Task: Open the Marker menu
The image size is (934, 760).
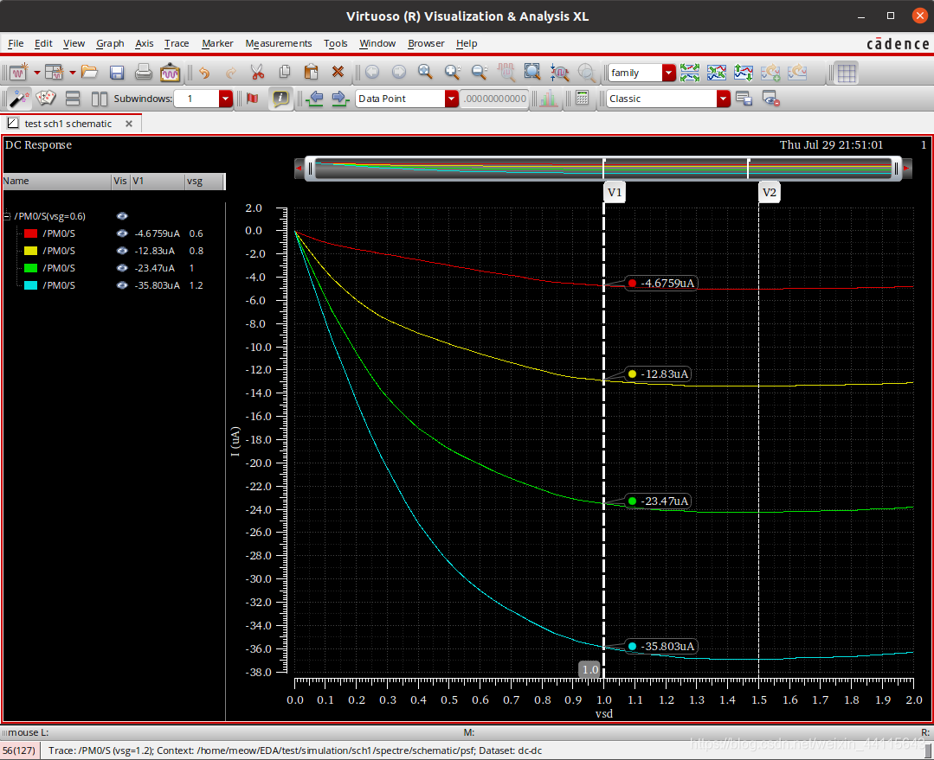Action: point(217,43)
